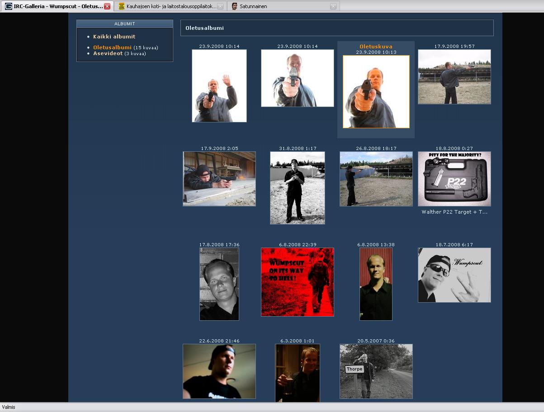Switch to the Kauhajoen koti- ja laitostalousoppilaitos tab
544x412 pixels.
coord(170,6)
